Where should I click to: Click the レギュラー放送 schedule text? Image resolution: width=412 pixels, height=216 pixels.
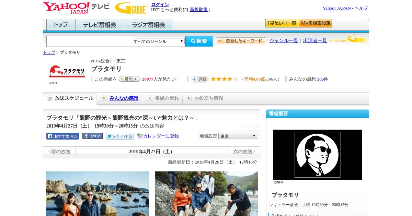pos(309,205)
